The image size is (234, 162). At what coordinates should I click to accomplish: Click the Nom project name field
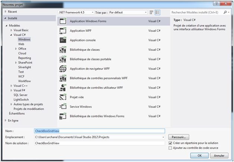pos(99,131)
